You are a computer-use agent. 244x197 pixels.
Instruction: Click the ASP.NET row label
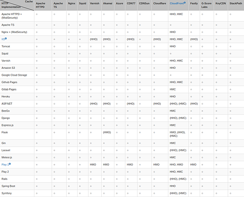(7, 104)
